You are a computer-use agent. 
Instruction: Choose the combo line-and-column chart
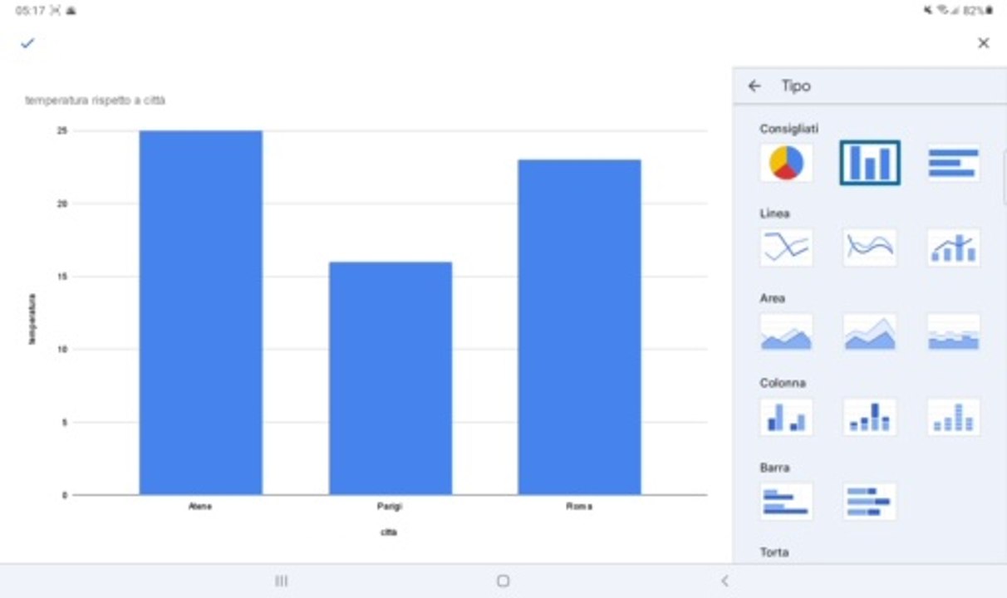pos(954,248)
